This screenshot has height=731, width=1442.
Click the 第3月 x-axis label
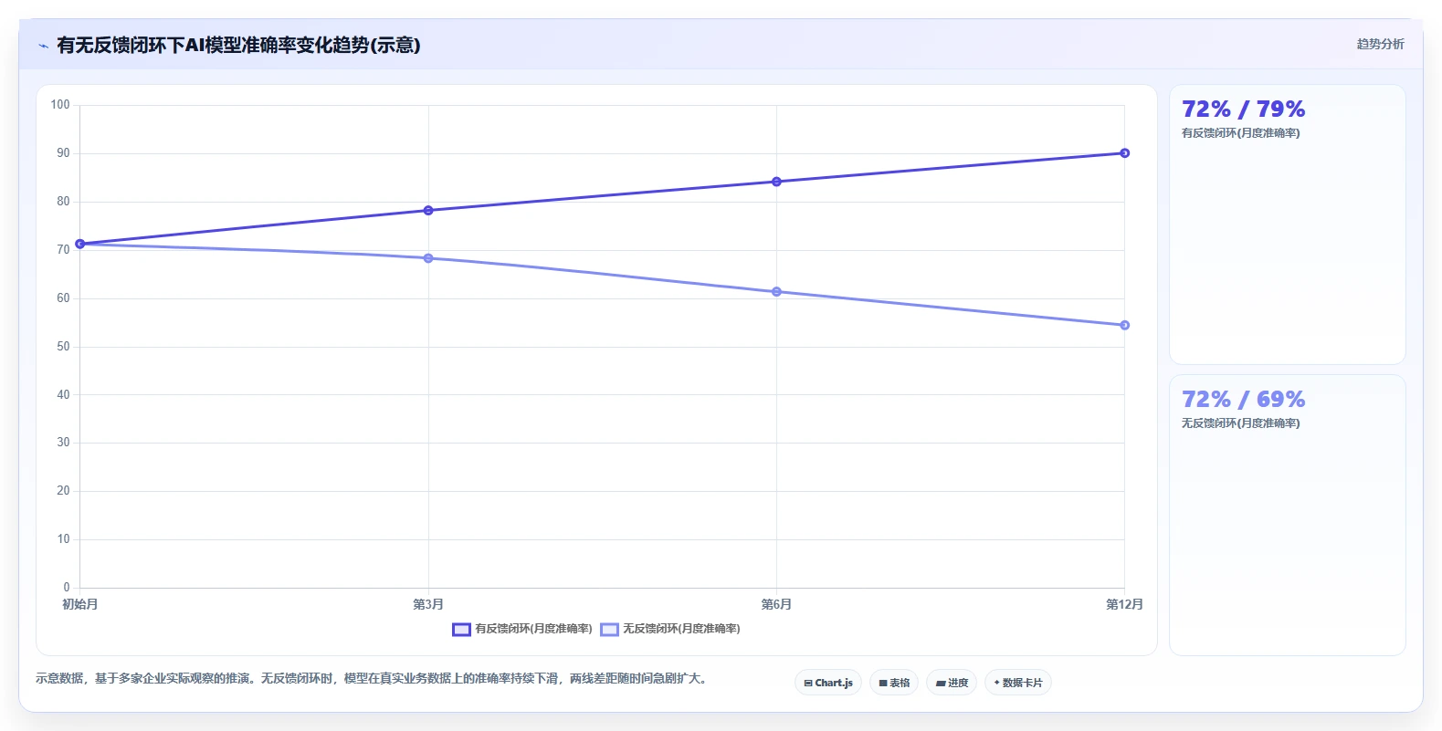click(428, 604)
